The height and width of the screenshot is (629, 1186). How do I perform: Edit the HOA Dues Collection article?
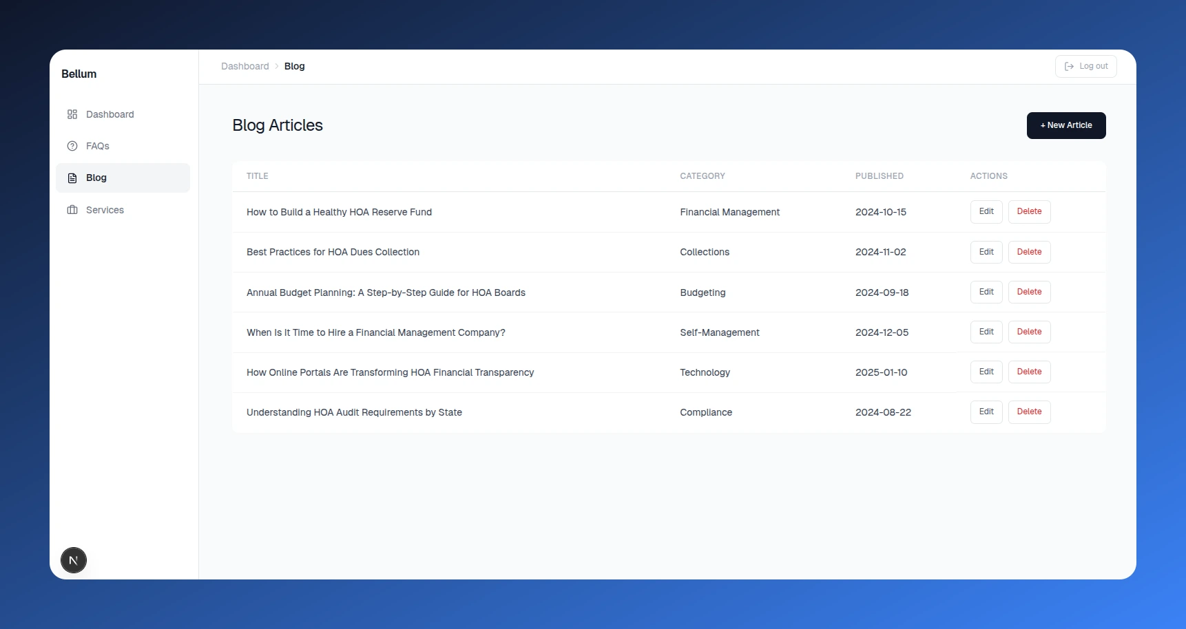pyautogui.click(x=986, y=252)
